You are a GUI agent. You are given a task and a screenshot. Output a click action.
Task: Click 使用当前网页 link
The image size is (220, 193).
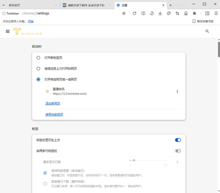click(x=54, y=115)
